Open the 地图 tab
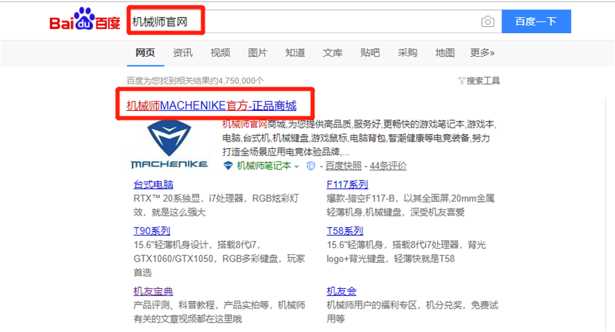 (445, 53)
